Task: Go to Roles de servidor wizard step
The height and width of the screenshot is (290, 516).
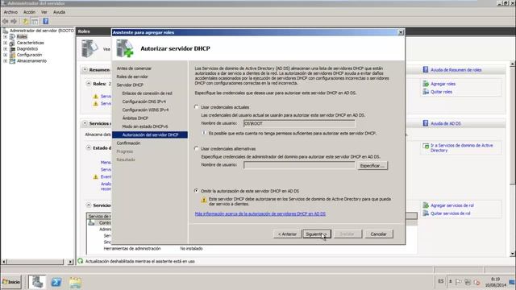Action: pos(132,77)
